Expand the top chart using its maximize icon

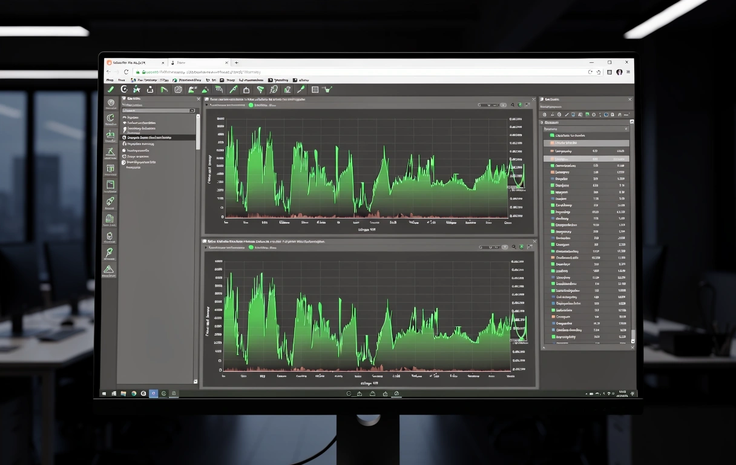[528, 105]
